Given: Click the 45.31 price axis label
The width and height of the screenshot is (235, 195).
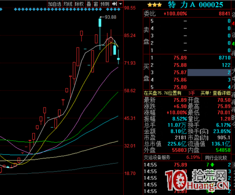Looking at the screenshot, I should click(x=130, y=118).
